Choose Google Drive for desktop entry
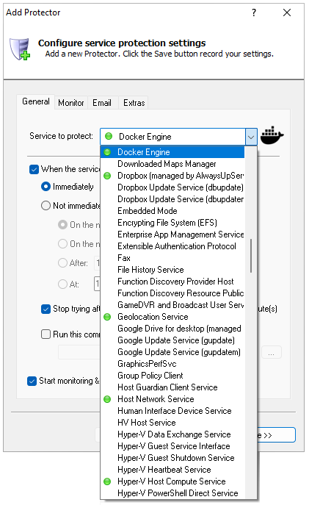 [x=172, y=329]
